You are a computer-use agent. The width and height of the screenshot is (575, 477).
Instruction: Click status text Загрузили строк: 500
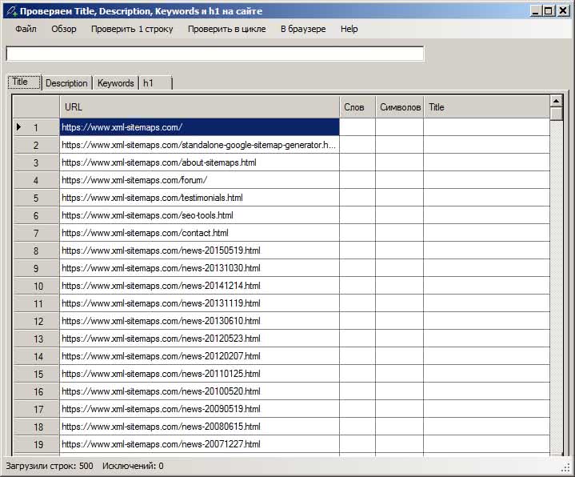click(x=50, y=466)
